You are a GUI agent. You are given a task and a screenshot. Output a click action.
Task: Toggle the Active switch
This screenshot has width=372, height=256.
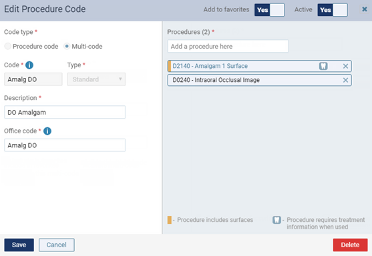pos(333,10)
